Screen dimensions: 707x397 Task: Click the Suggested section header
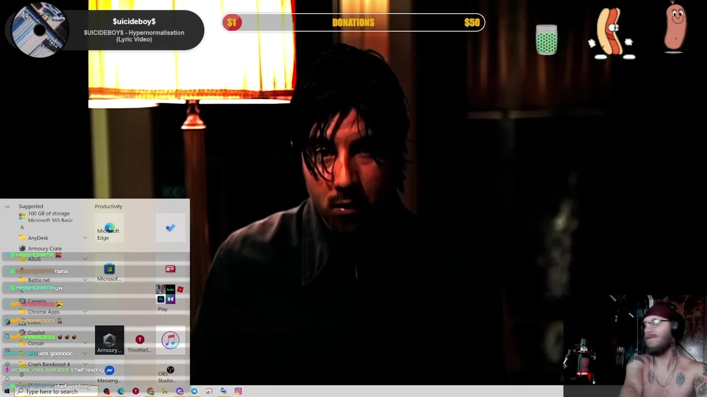click(x=31, y=206)
